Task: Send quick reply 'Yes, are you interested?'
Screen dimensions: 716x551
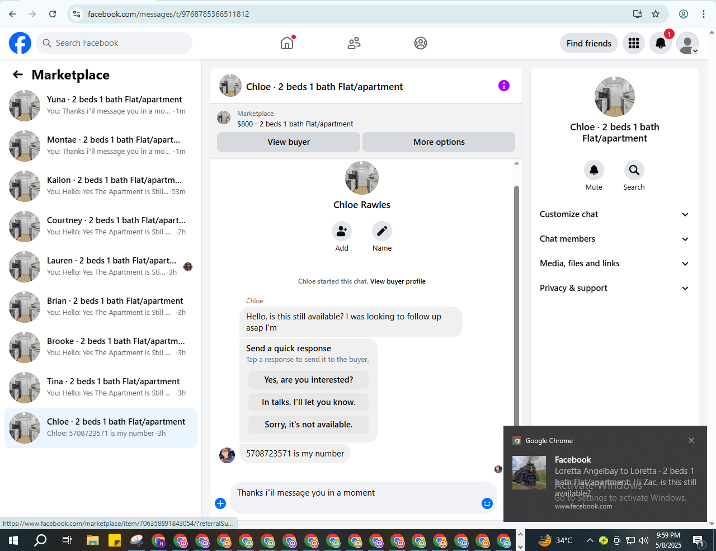Action: click(309, 380)
